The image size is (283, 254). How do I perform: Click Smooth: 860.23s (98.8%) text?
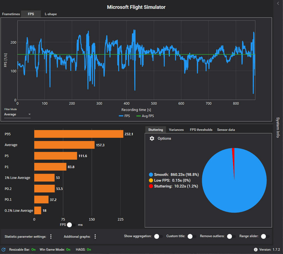(176, 174)
